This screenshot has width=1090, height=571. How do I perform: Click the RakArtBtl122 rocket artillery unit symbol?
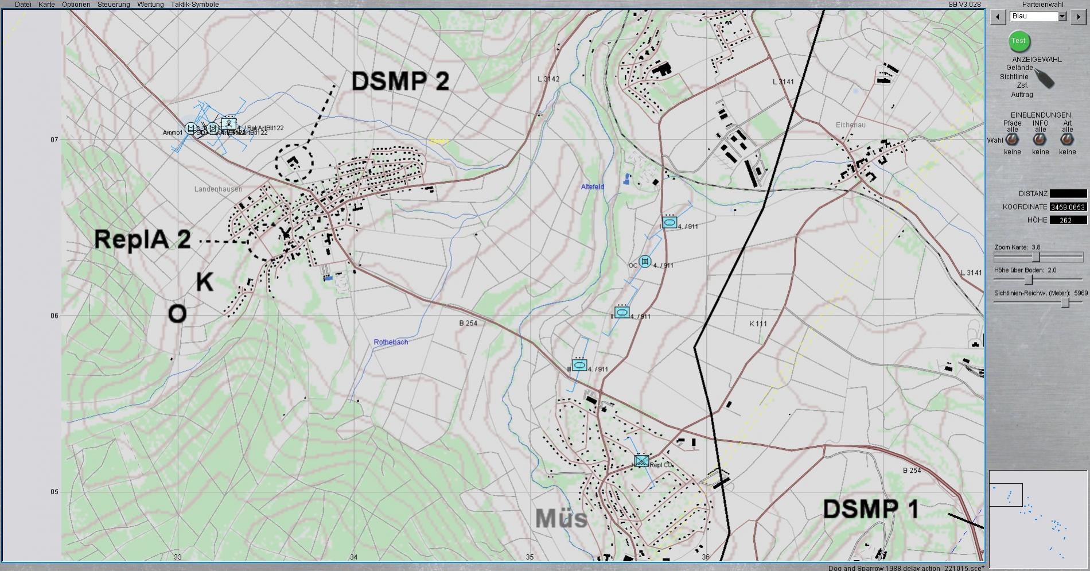229,123
